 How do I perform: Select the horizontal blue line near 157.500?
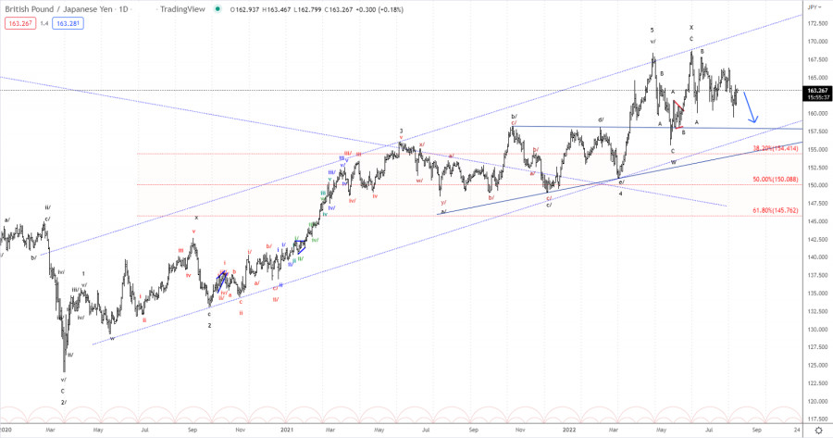pos(657,127)
